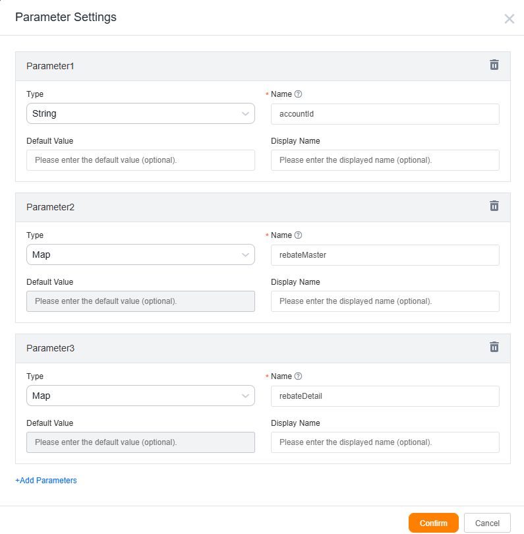This screenshot has width=524, height=534.
Task: Click the disabled Default Value field in Parameter2
Action: coord(140,301)
